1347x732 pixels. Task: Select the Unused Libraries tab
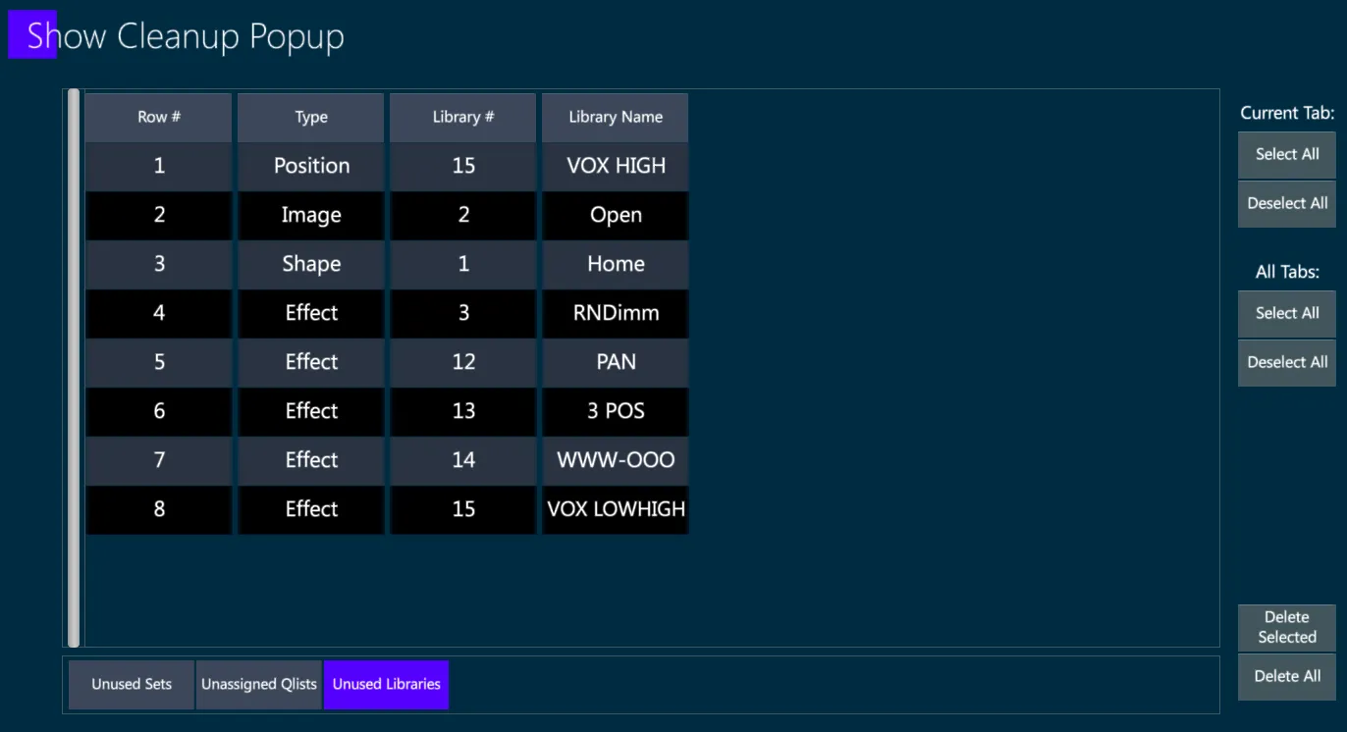387,684
